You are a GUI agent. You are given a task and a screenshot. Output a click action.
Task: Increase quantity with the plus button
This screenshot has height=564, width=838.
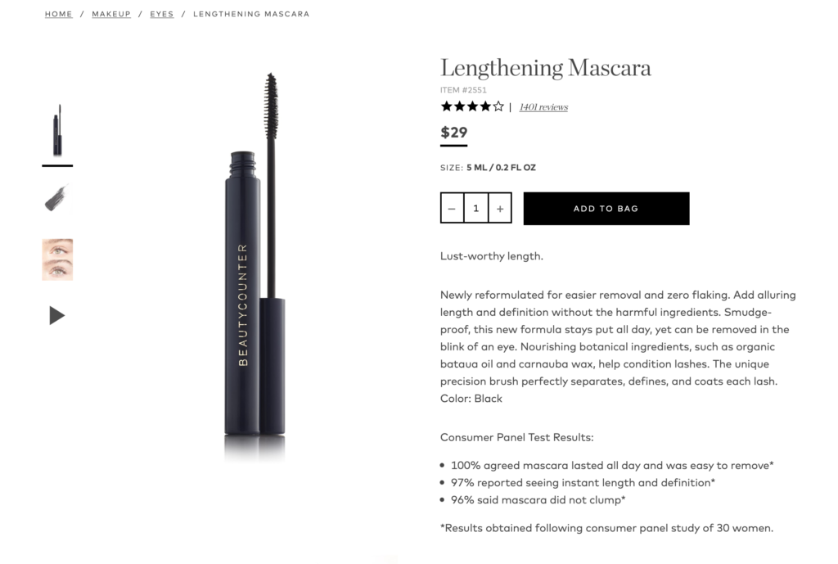pos(500,208)
